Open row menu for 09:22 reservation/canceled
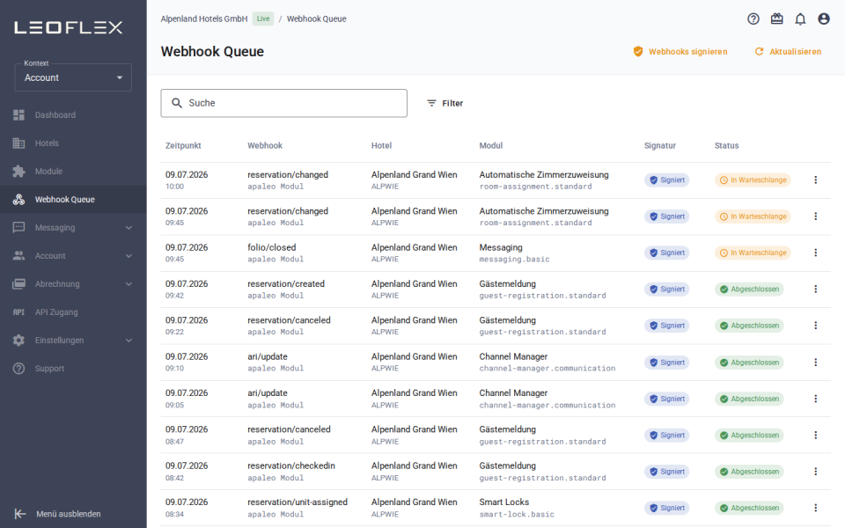Image resolution: width=845 pixels, height=528 pixels. coord(815,326)
